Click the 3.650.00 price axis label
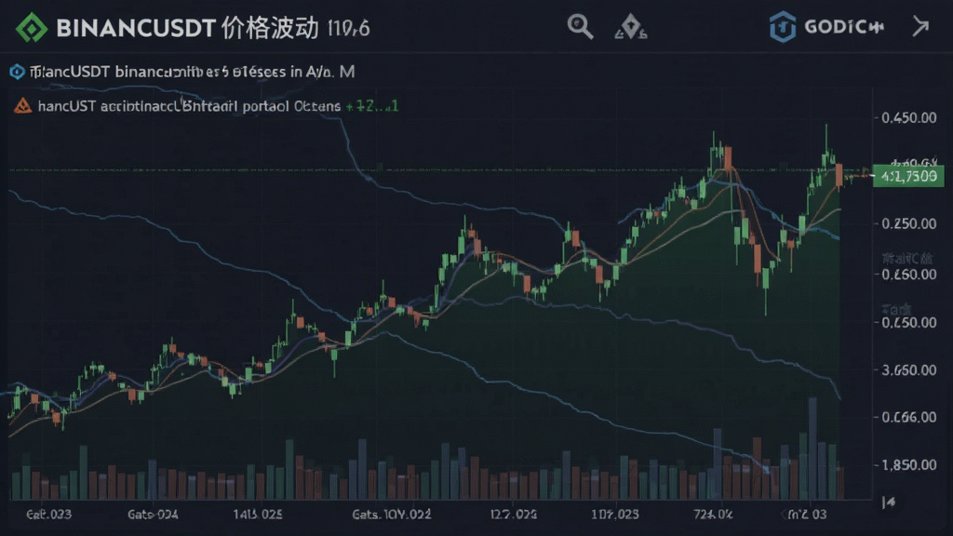This screenshot has height=536, width=953. pos(908,370)
